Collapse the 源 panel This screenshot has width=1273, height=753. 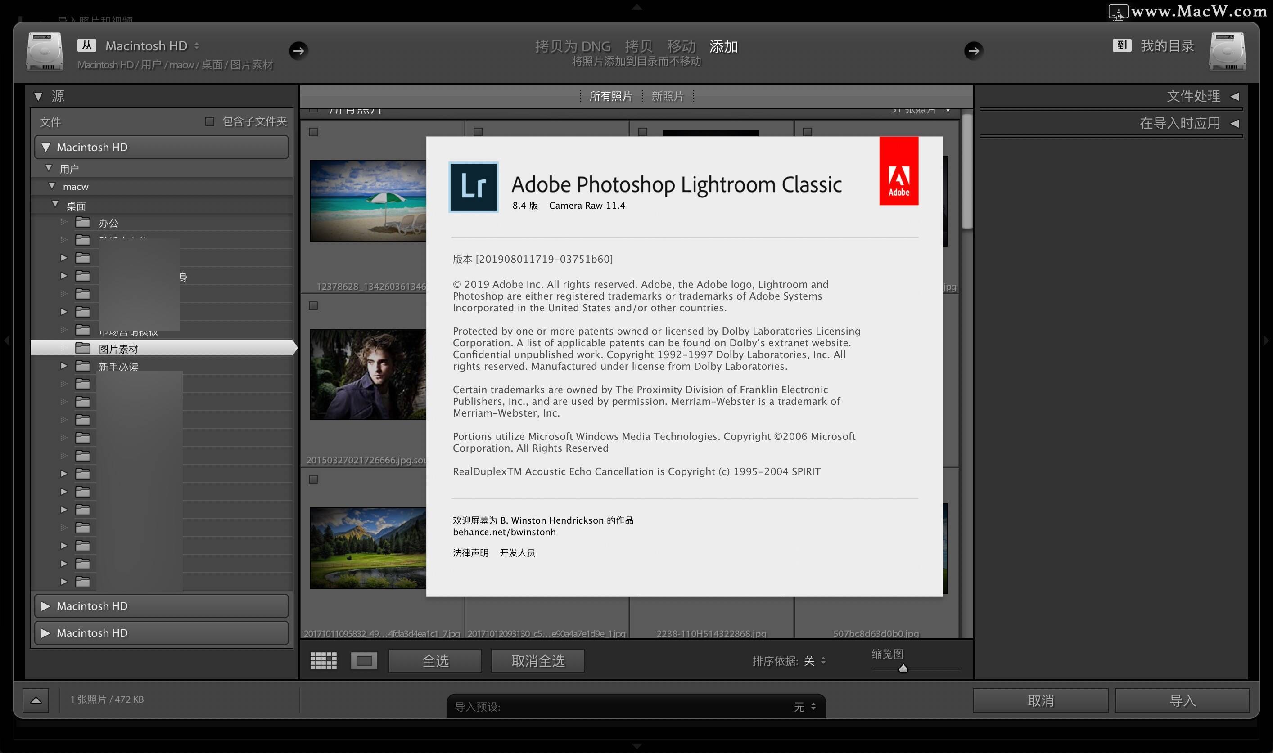tap(38, 96)
